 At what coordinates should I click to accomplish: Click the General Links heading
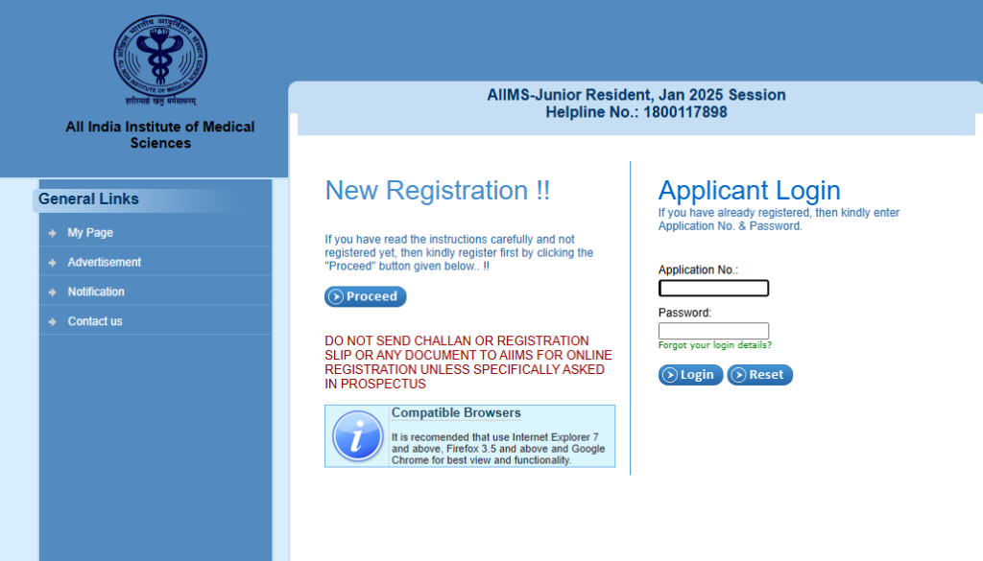pyautogui.click(x=88, y=199)
